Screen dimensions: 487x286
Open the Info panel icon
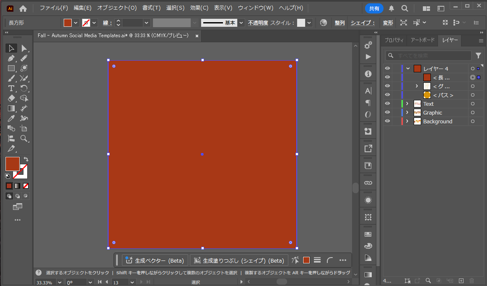(368, 74)
